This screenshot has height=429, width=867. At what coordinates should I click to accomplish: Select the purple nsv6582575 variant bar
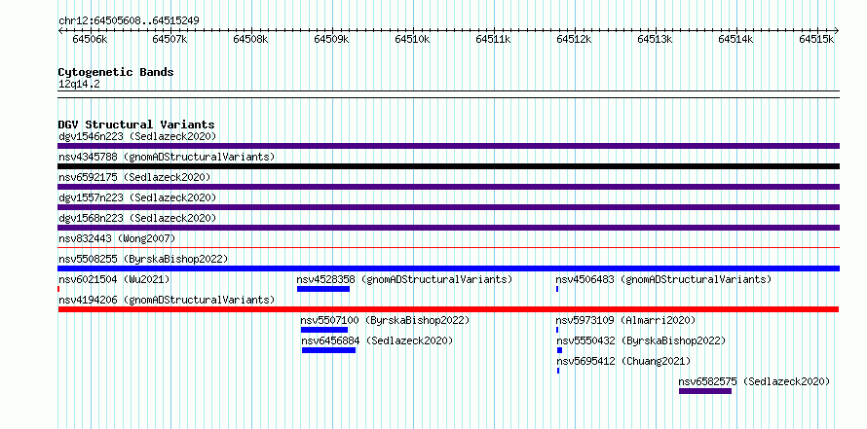[x=705, y=391]
